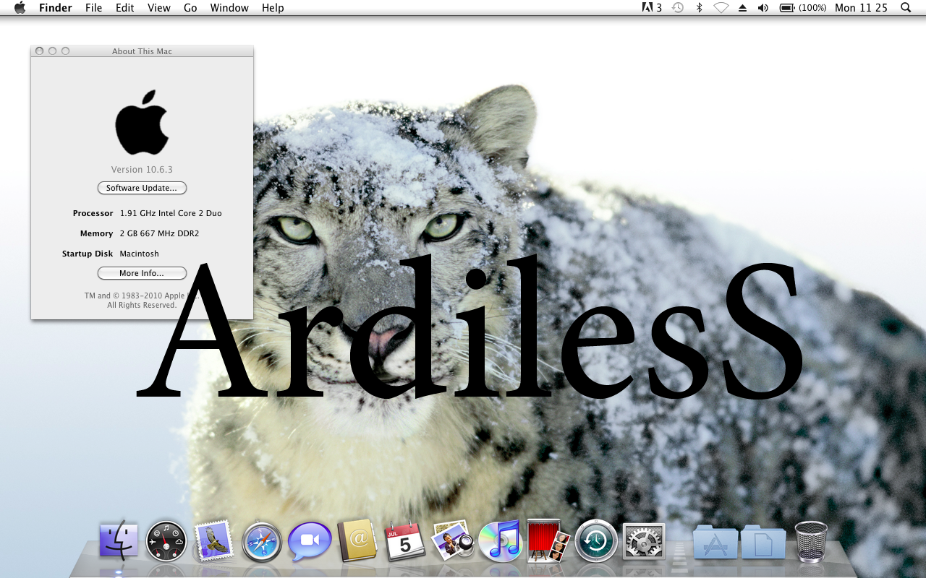
Task: Launch Safari from the Dock
Action: [262, 541]
